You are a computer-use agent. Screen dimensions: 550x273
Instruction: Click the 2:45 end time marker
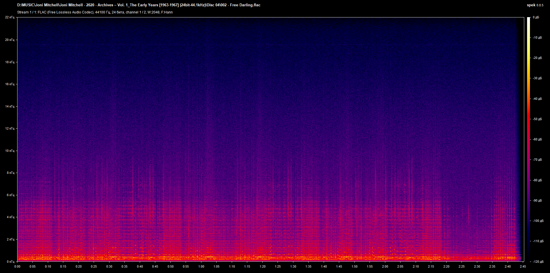tap(523, 266)
